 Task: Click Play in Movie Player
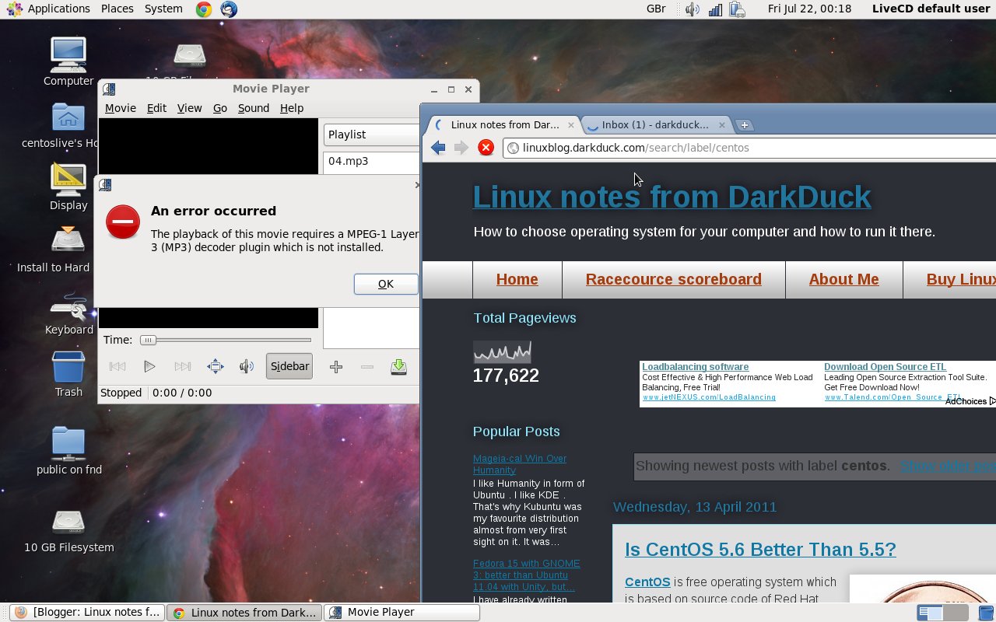149,366
